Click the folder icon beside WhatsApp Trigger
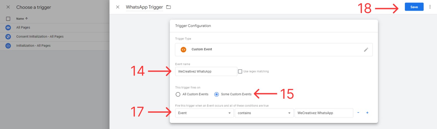The image size is (437, 129). [169, 7]
